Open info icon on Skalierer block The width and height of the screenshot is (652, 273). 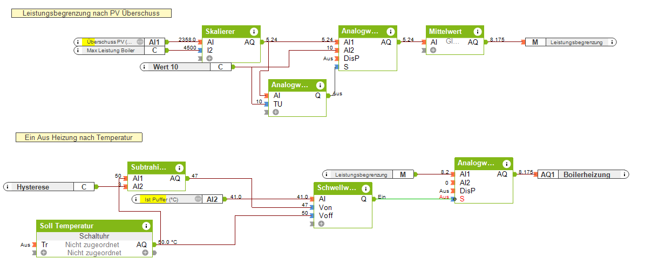(254, 31)
